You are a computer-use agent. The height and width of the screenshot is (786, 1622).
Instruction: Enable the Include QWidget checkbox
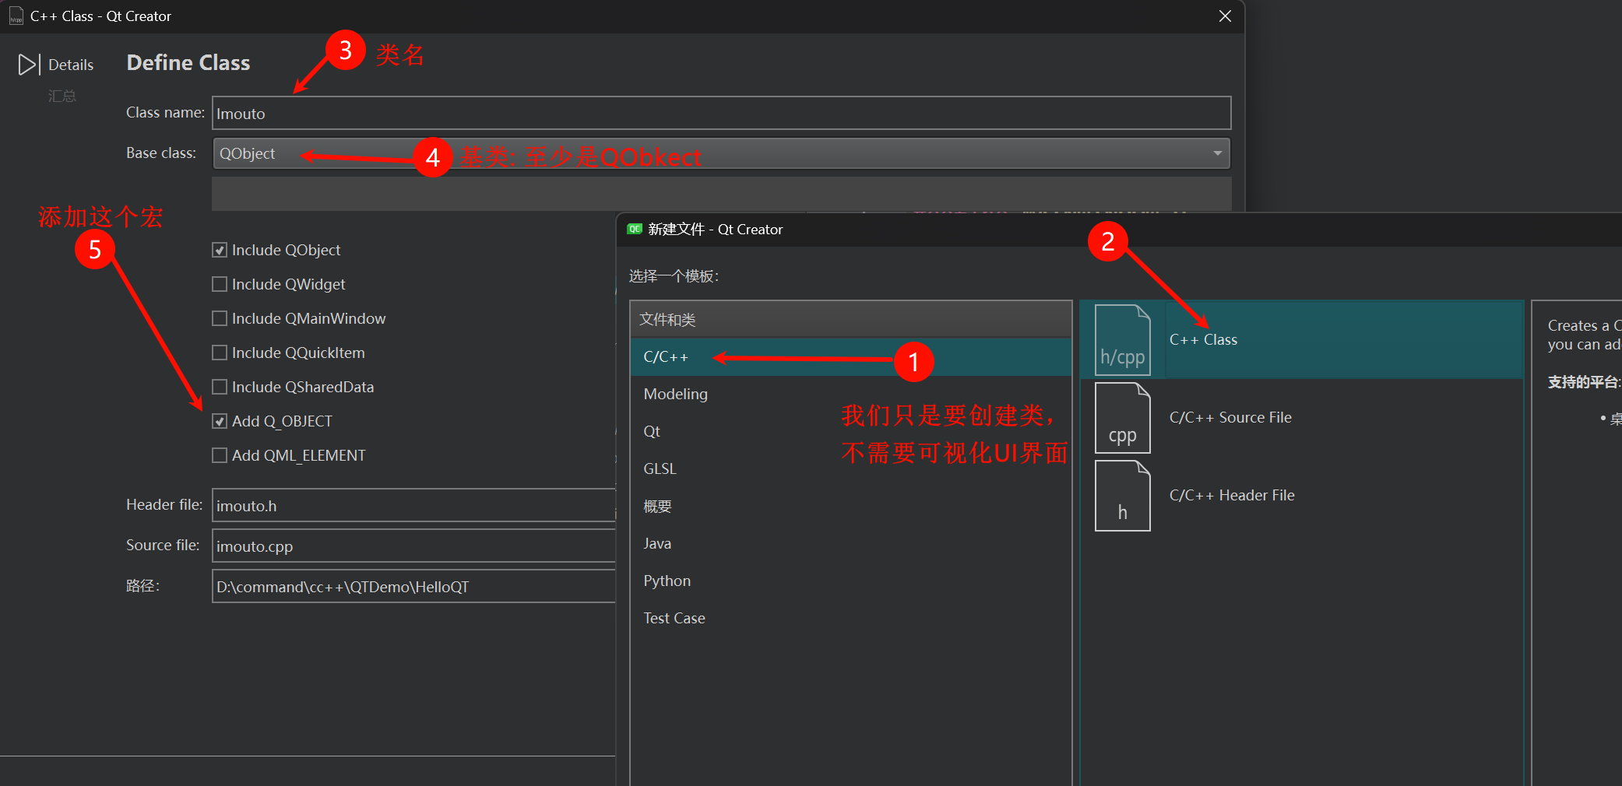(220, 284)
